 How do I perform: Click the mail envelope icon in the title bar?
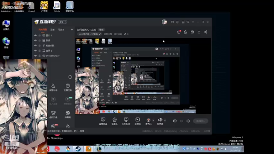click(x=172, y=22)
